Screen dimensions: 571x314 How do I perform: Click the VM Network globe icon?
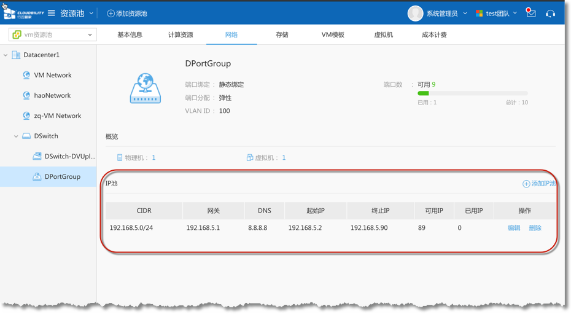(26, 76)
